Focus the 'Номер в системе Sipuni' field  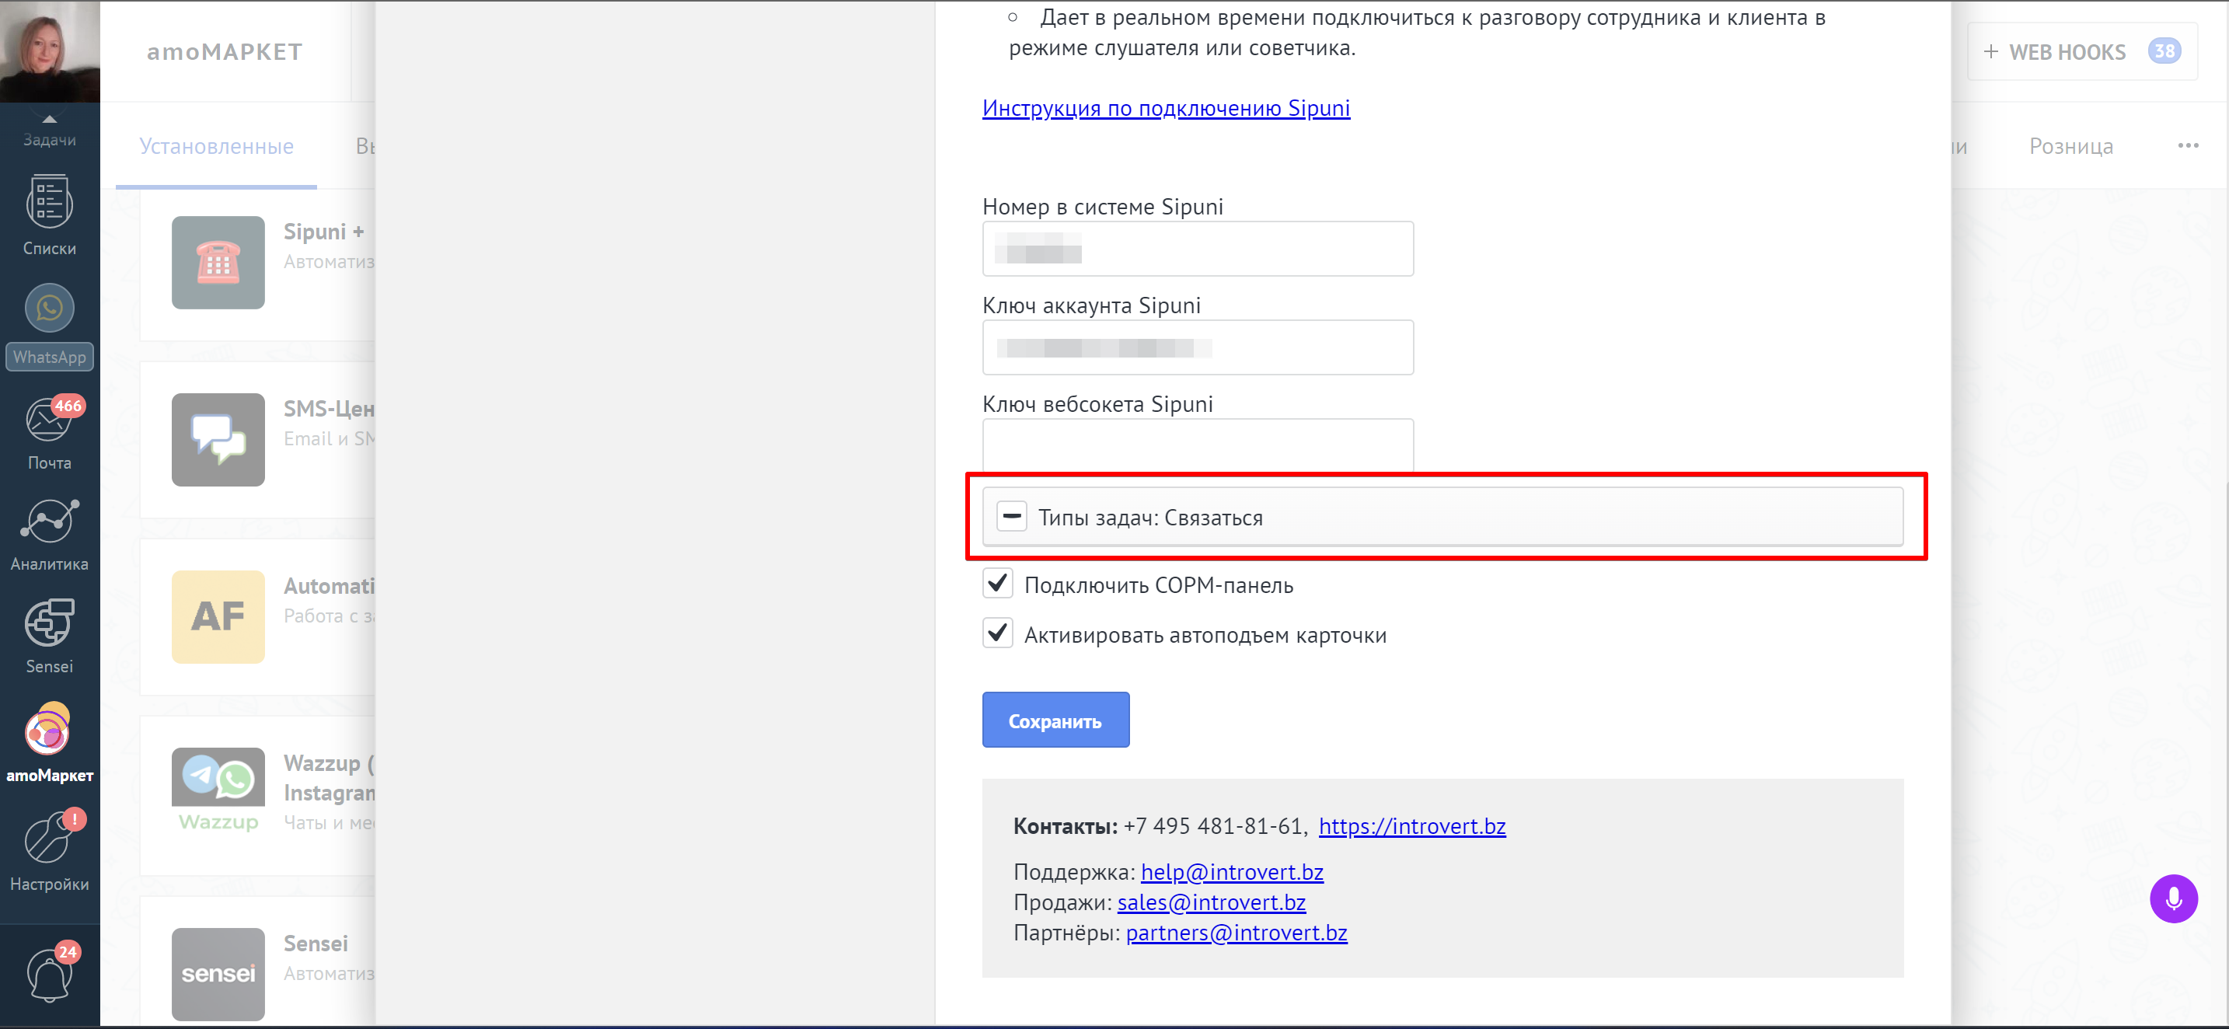coord(1198,249)
